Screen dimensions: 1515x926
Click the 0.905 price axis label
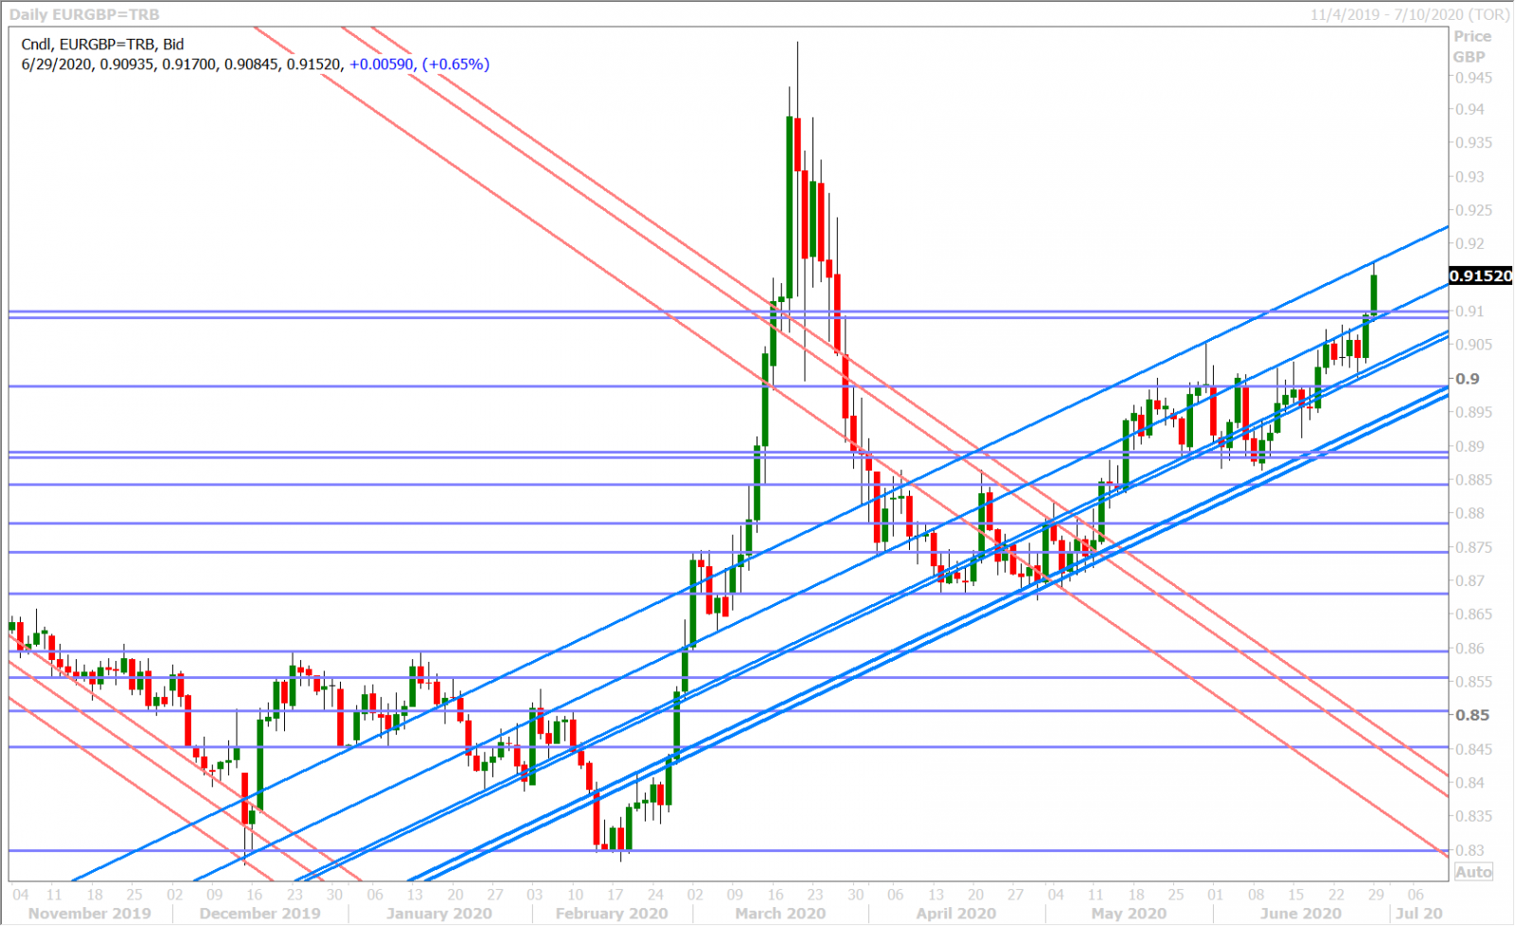coord(1473,345)
